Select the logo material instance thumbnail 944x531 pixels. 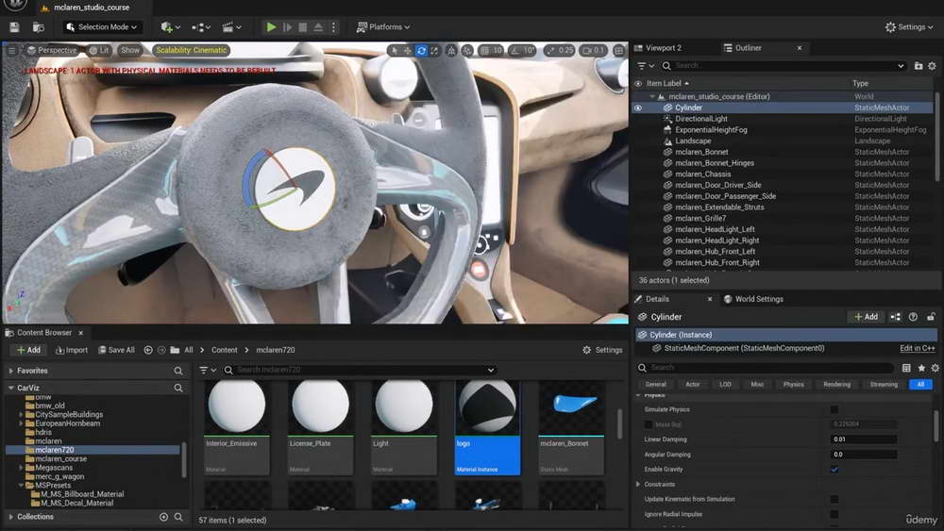coord(487,426)
